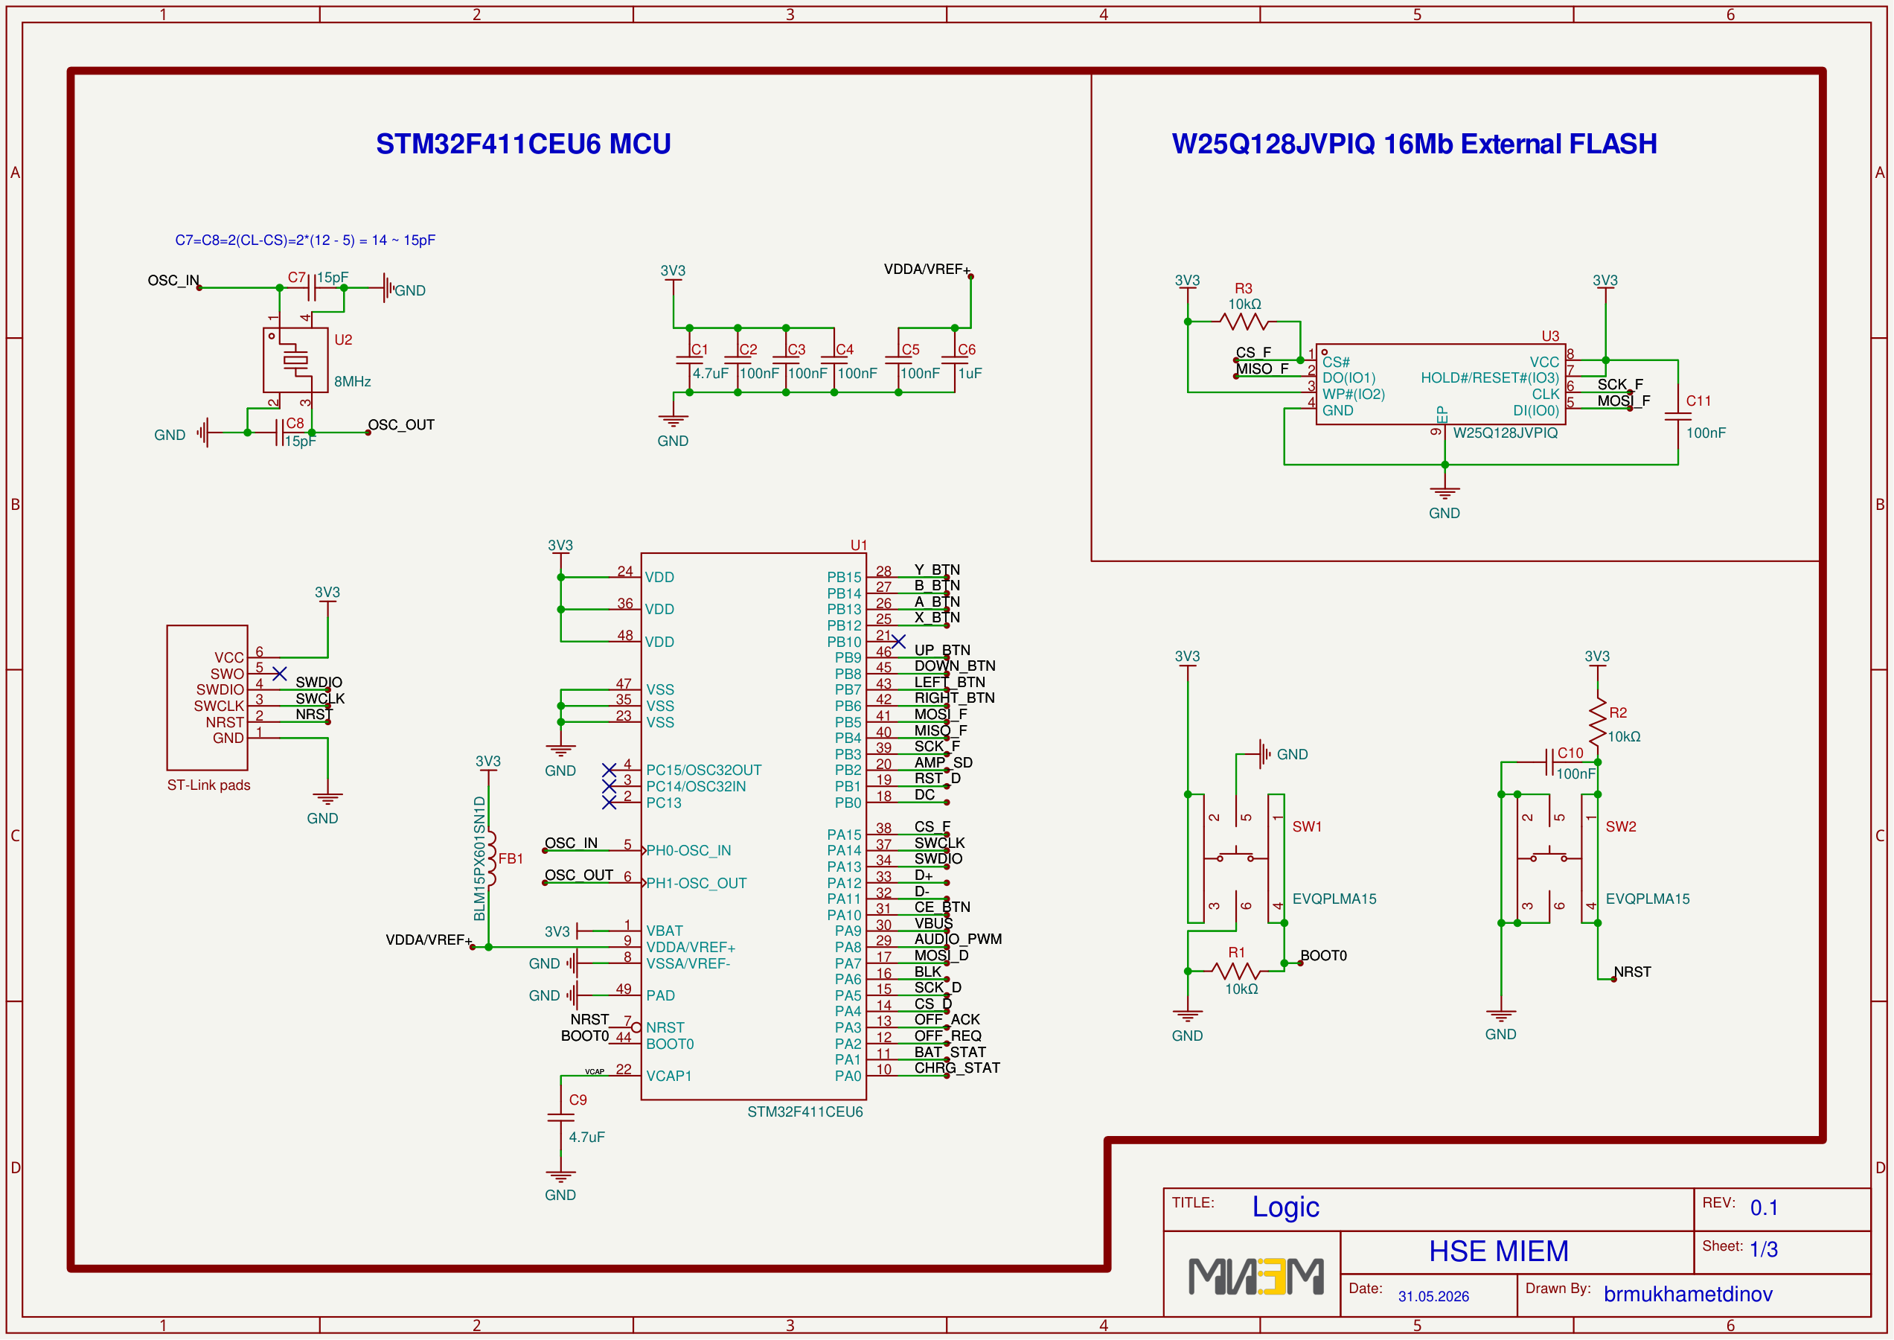Select capacitor C9 4.7uF on VCAP1
Viewport: 1894px width, 1340px height.
[x=561, y=1117]
